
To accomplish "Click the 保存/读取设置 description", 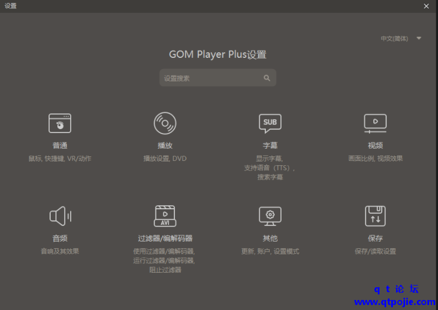I will tap(375, 251).
